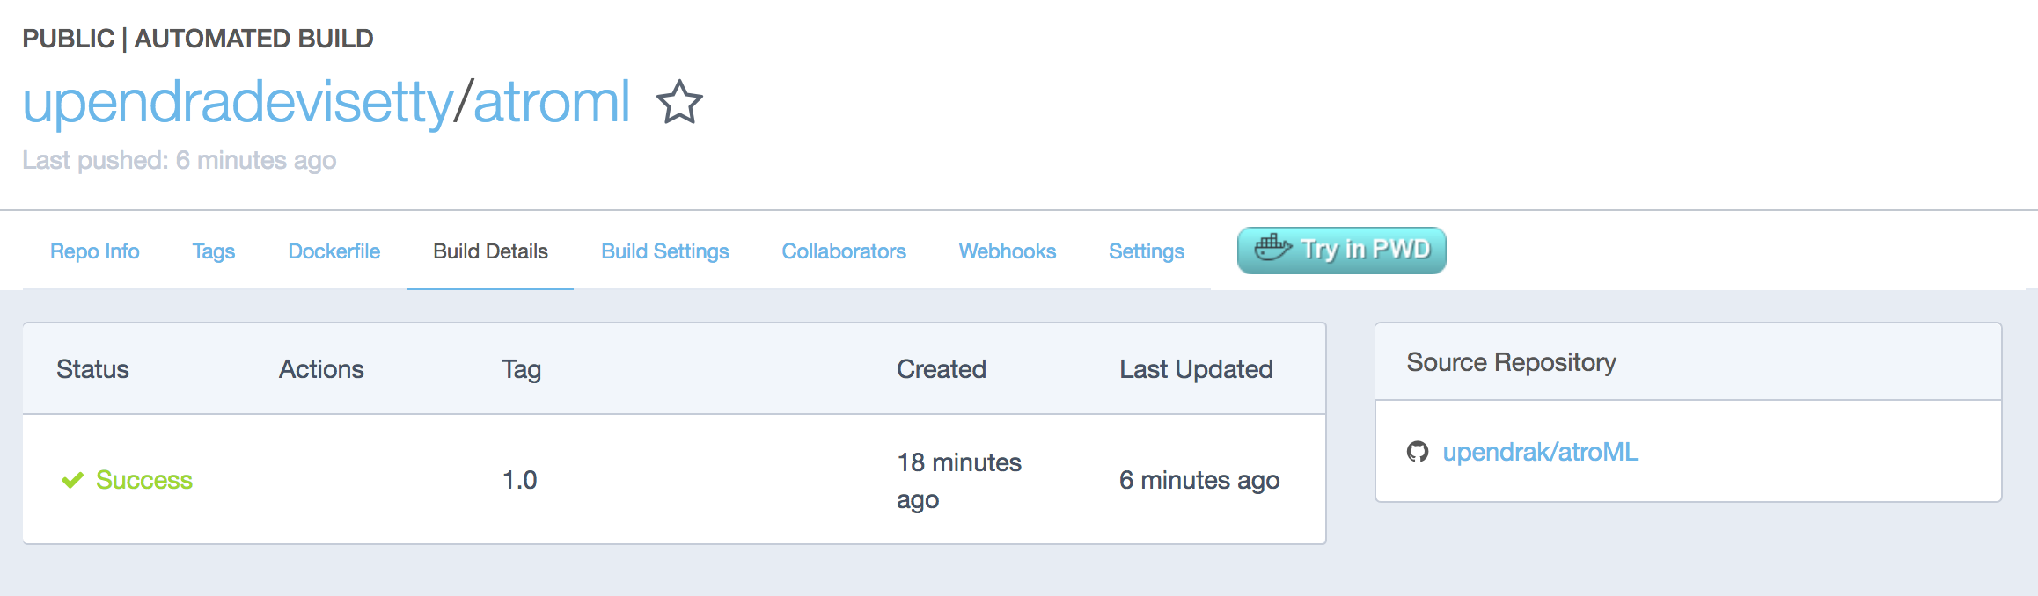Click the 'Last pushed: 6 minutes ago' text
2038x596 pixels.
click(x=180, y=160)
